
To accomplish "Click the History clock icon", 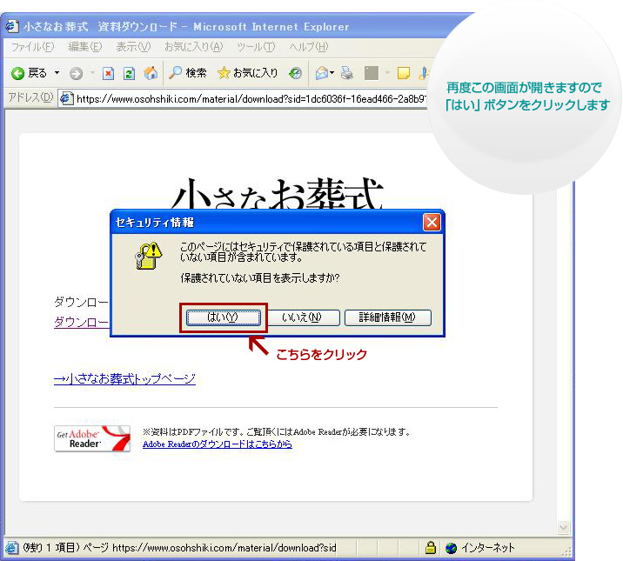I will [x=295, y=73].
